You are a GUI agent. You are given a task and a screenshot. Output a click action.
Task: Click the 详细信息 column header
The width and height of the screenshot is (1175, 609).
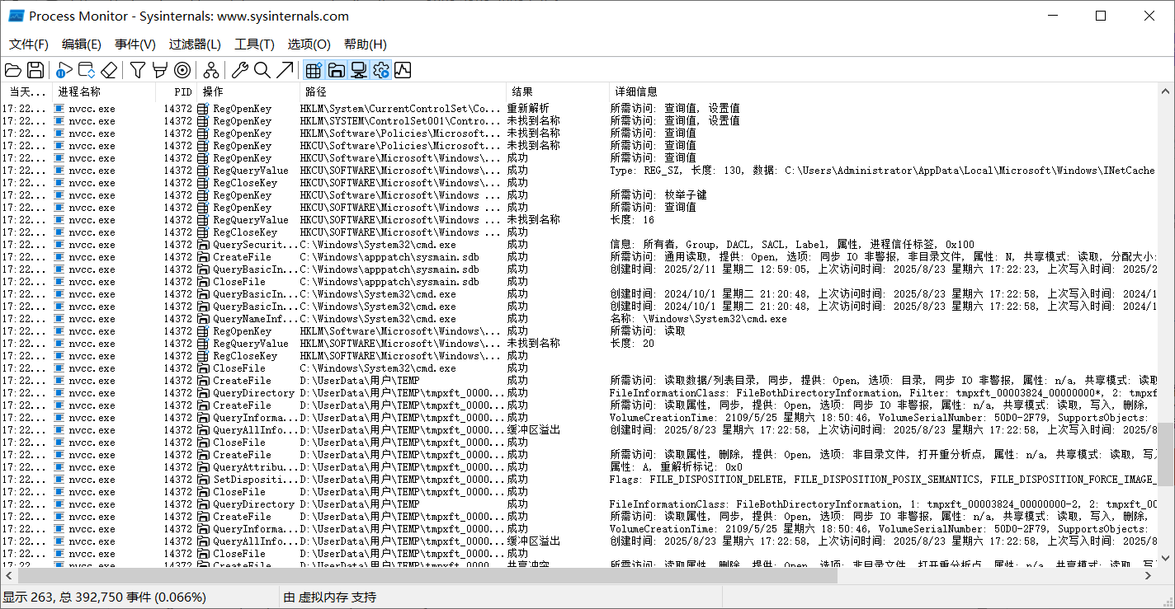coord(883,91)
